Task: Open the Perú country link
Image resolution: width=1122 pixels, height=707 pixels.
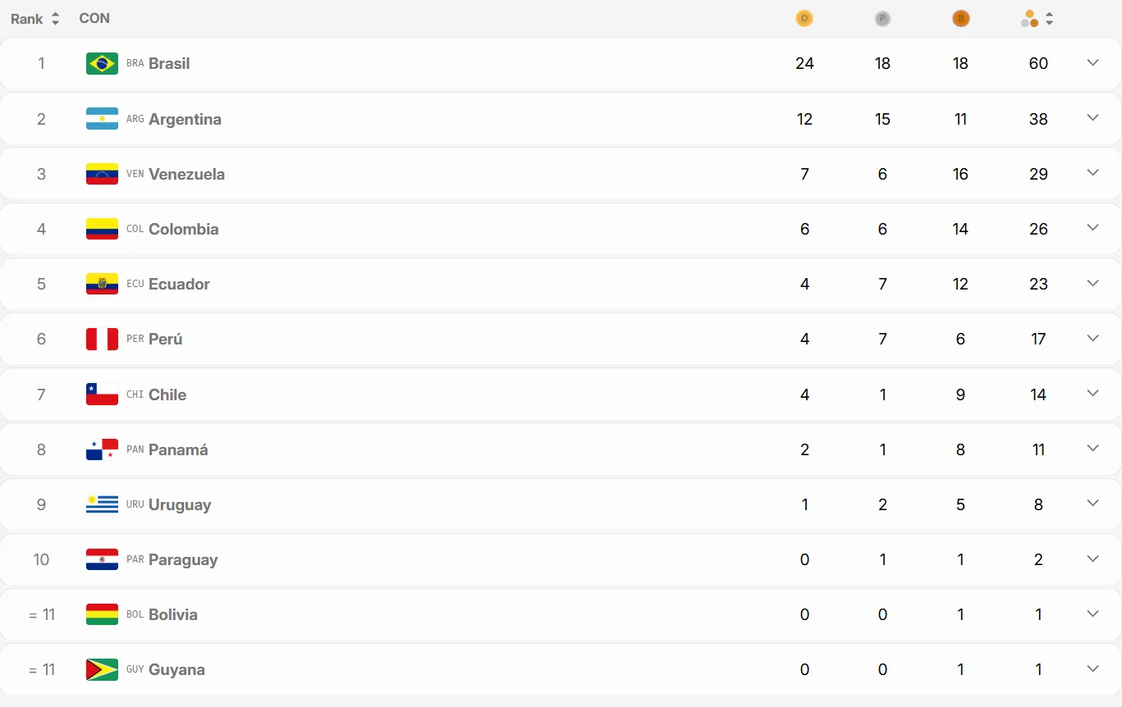Action: click(165, 339)
